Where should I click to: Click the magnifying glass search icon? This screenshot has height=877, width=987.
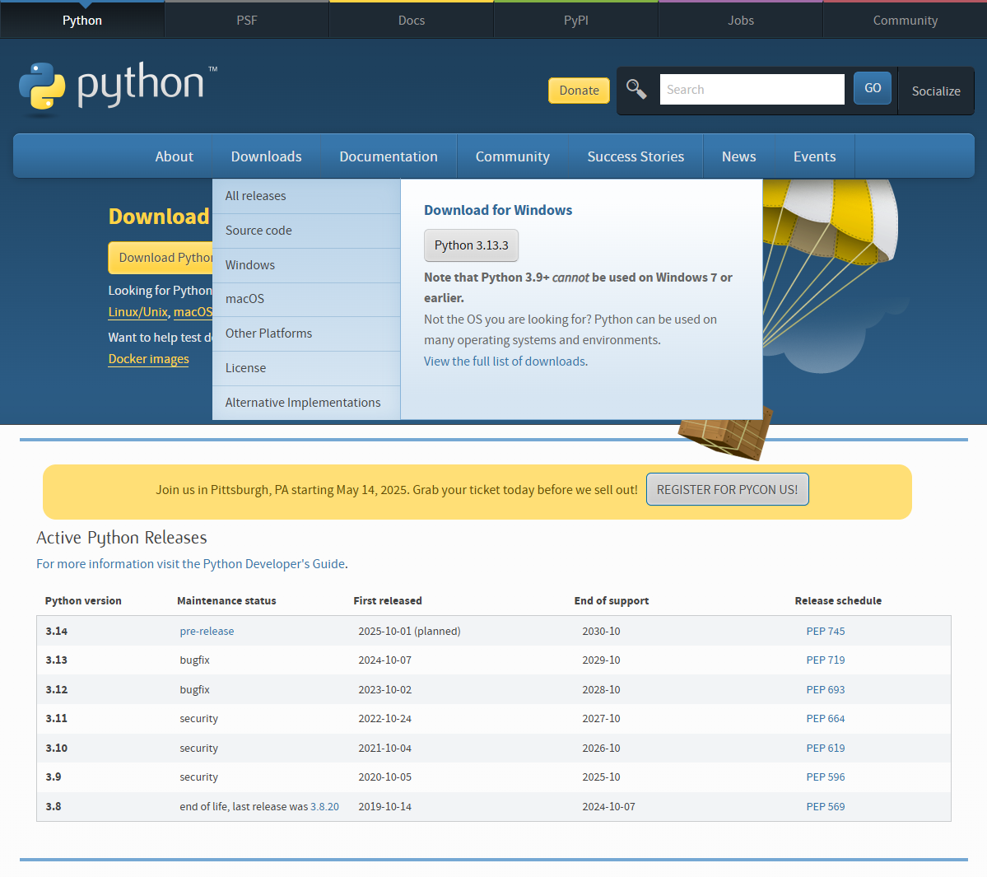coord(636,90)
